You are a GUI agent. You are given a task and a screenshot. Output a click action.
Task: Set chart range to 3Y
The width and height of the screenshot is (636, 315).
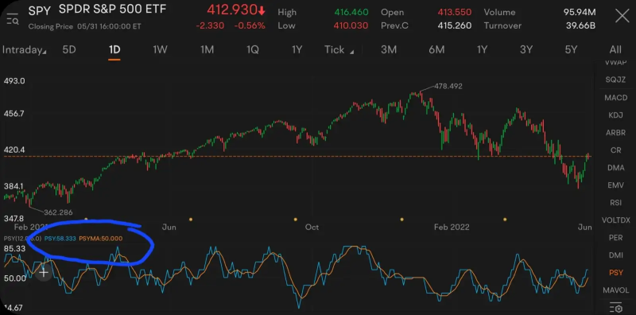tap(526, 50)
